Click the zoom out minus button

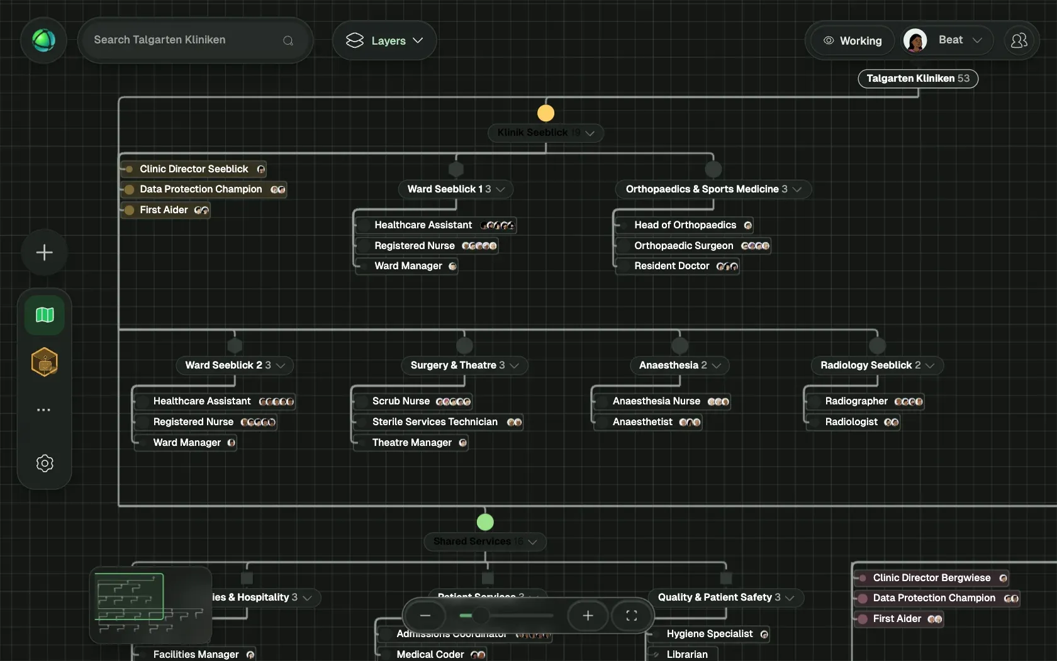(x=425, y=616)
